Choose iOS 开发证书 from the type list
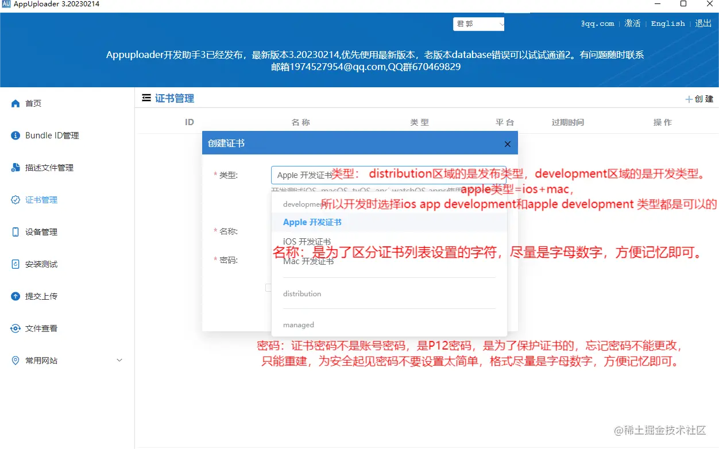This screenshot has width=719, height=449. [x=304, y=242]
